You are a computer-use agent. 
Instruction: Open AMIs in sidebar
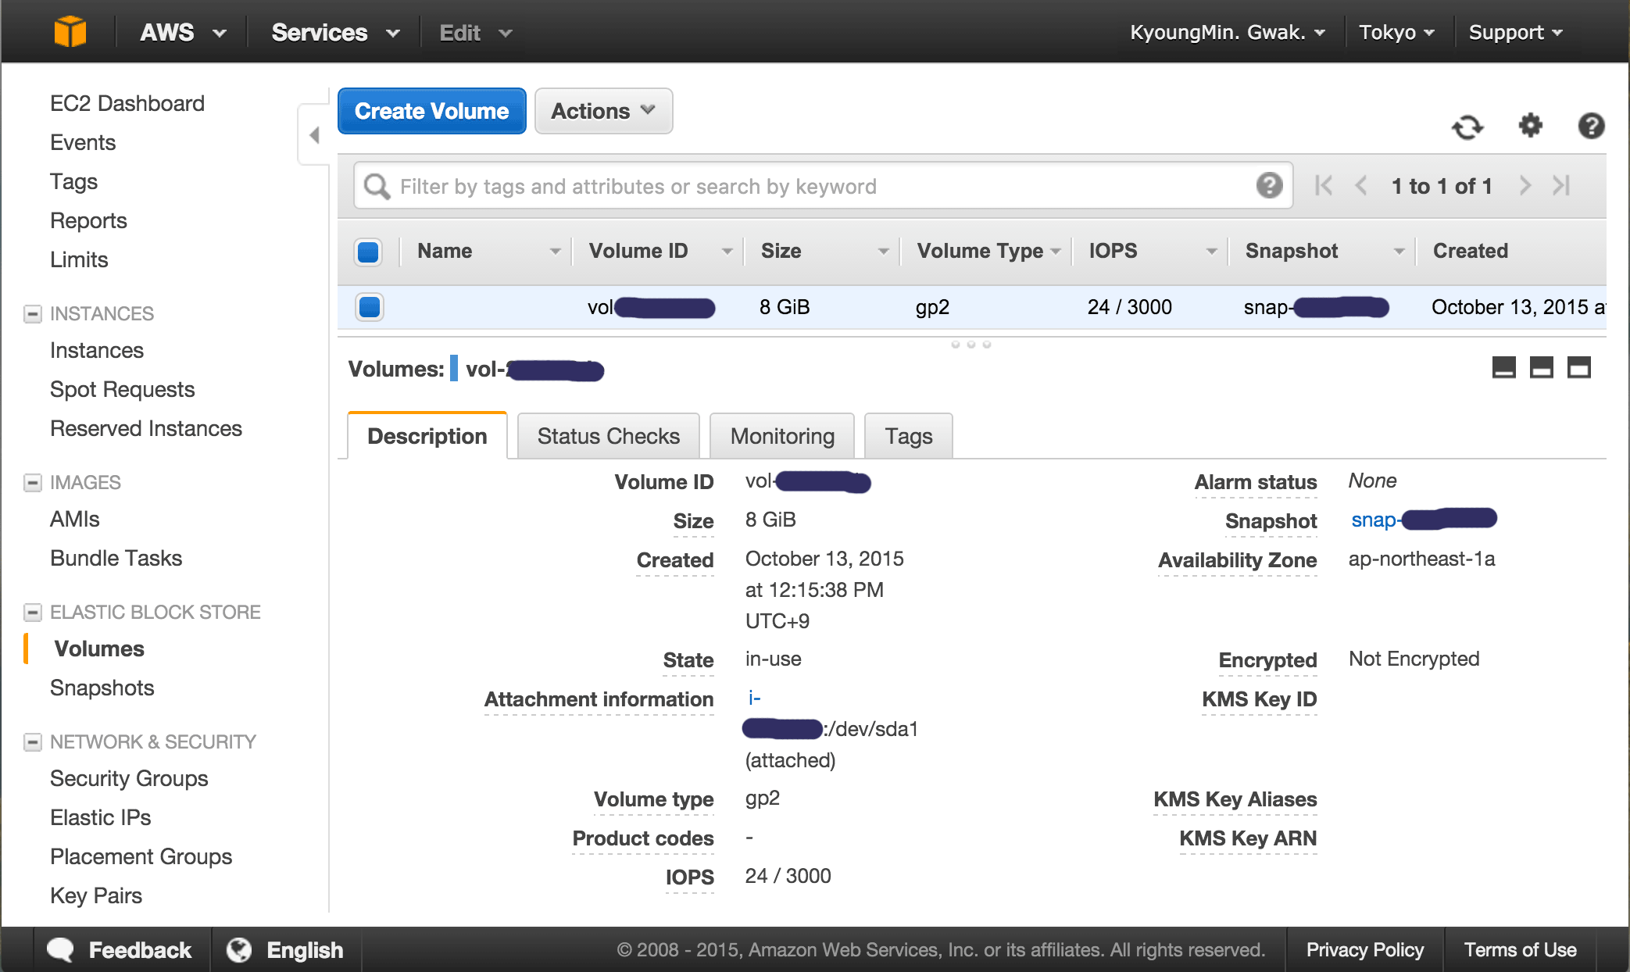tap(75, 519)
